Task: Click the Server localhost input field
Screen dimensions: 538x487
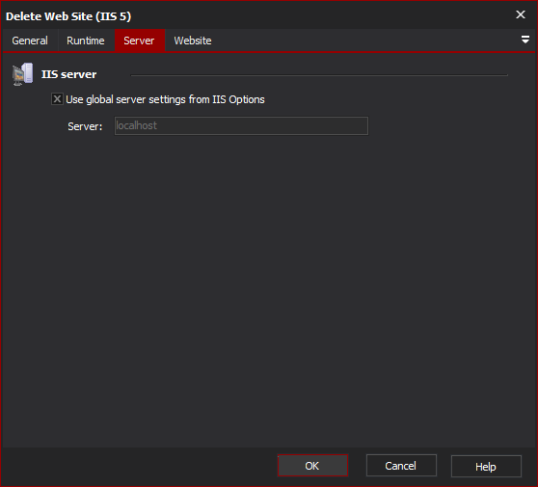Action: coord(241,126)
